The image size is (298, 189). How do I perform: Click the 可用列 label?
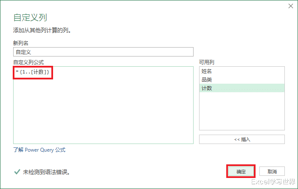[206, 62]
